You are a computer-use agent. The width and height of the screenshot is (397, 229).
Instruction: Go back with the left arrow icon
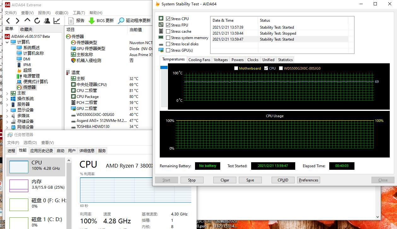(x=8, y=21)
